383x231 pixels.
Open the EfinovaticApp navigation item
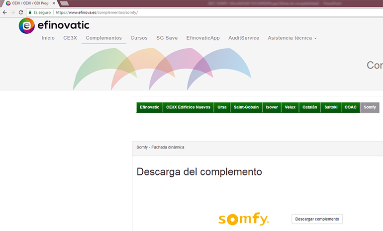click(203, 38)
